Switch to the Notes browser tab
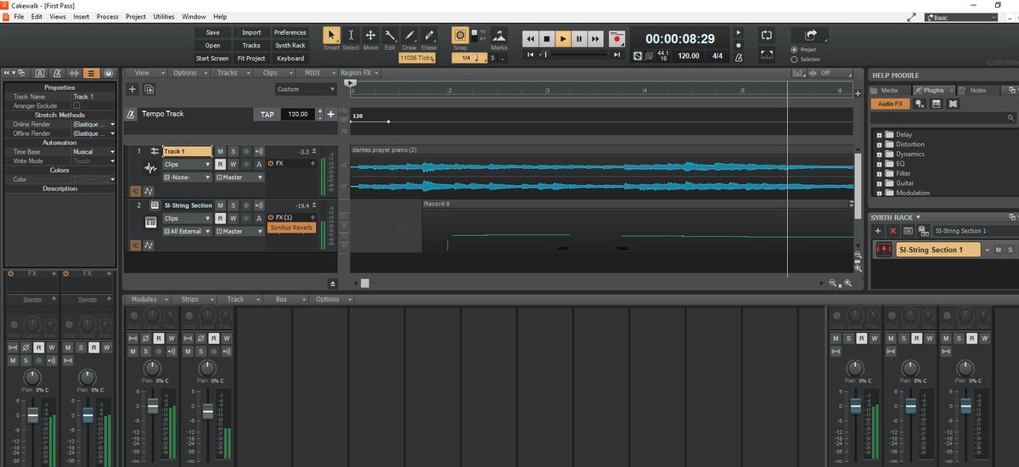This screenshot has height=467, width=1019. point(977,90)
